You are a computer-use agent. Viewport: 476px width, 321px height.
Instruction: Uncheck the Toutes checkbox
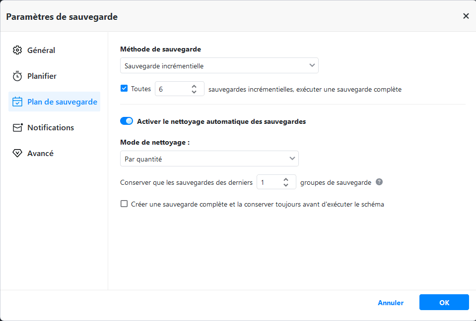pos(124,89)
